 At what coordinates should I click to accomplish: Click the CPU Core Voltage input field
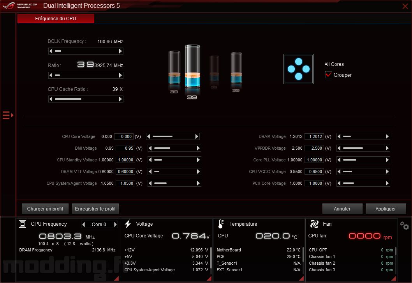tap(124, 136)
